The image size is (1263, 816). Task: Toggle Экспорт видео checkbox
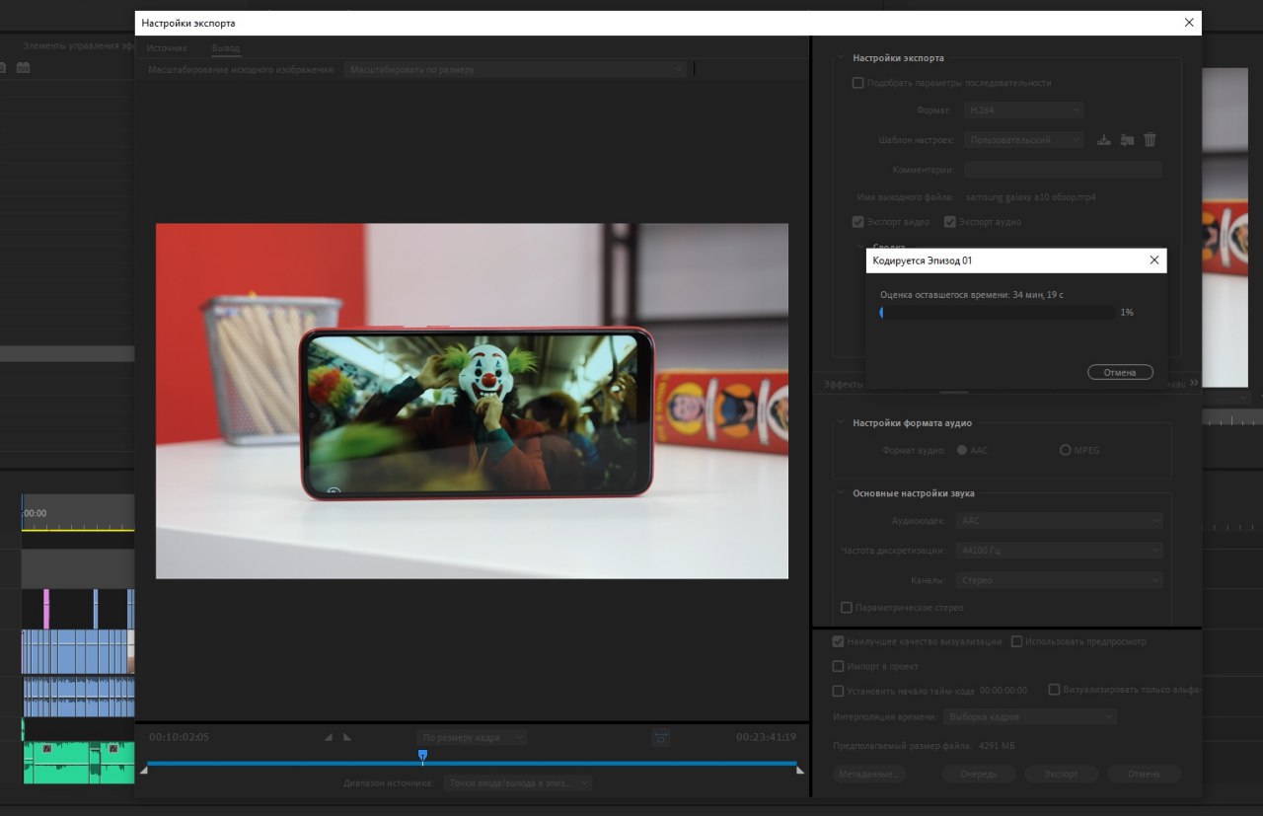857,222
